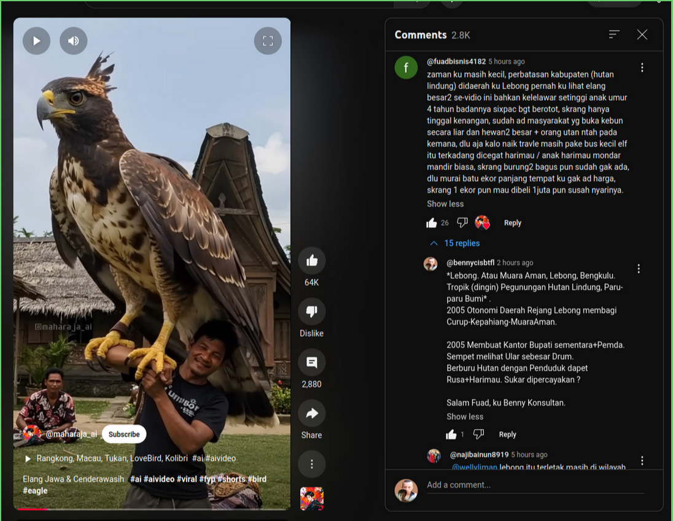
Task: Open the #shorts hashtag
Action: coord(231,479)
